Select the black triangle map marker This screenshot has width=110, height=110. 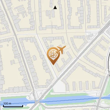[55, 7]
